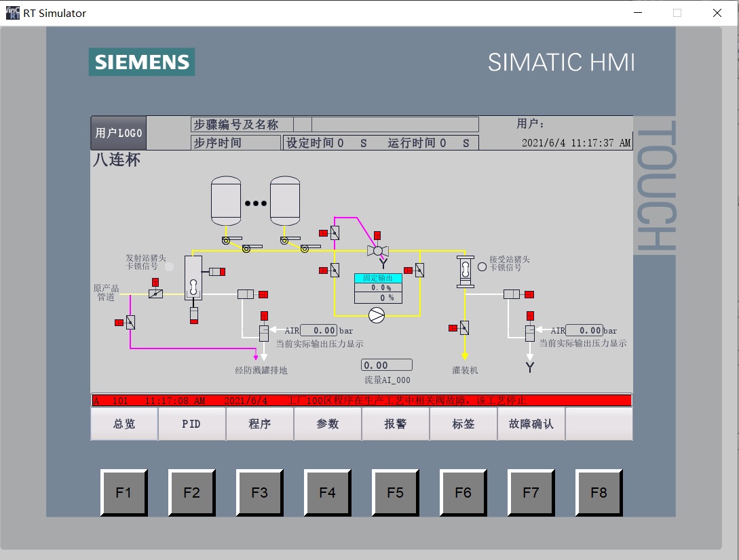Select the pig receiver station symbol

[x=465, y=272]
